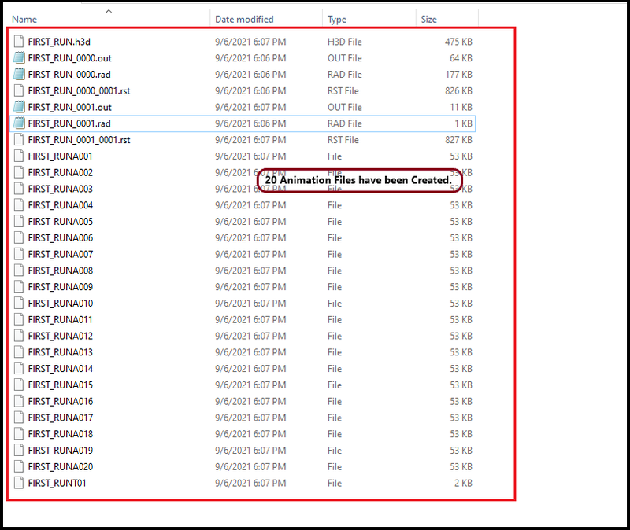Select the file name FIRST_RUNT01

pyautogui.click(x=57, y=483)
